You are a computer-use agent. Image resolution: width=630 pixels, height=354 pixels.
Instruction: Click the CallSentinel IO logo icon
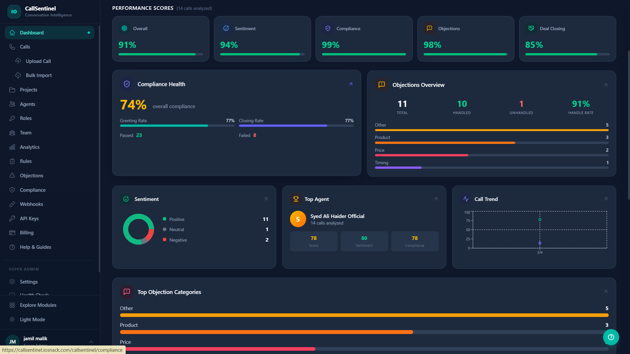click(x=14, y=11)
